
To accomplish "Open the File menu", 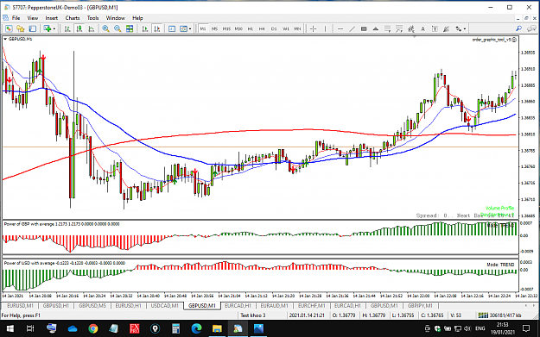I will (16, 18).
